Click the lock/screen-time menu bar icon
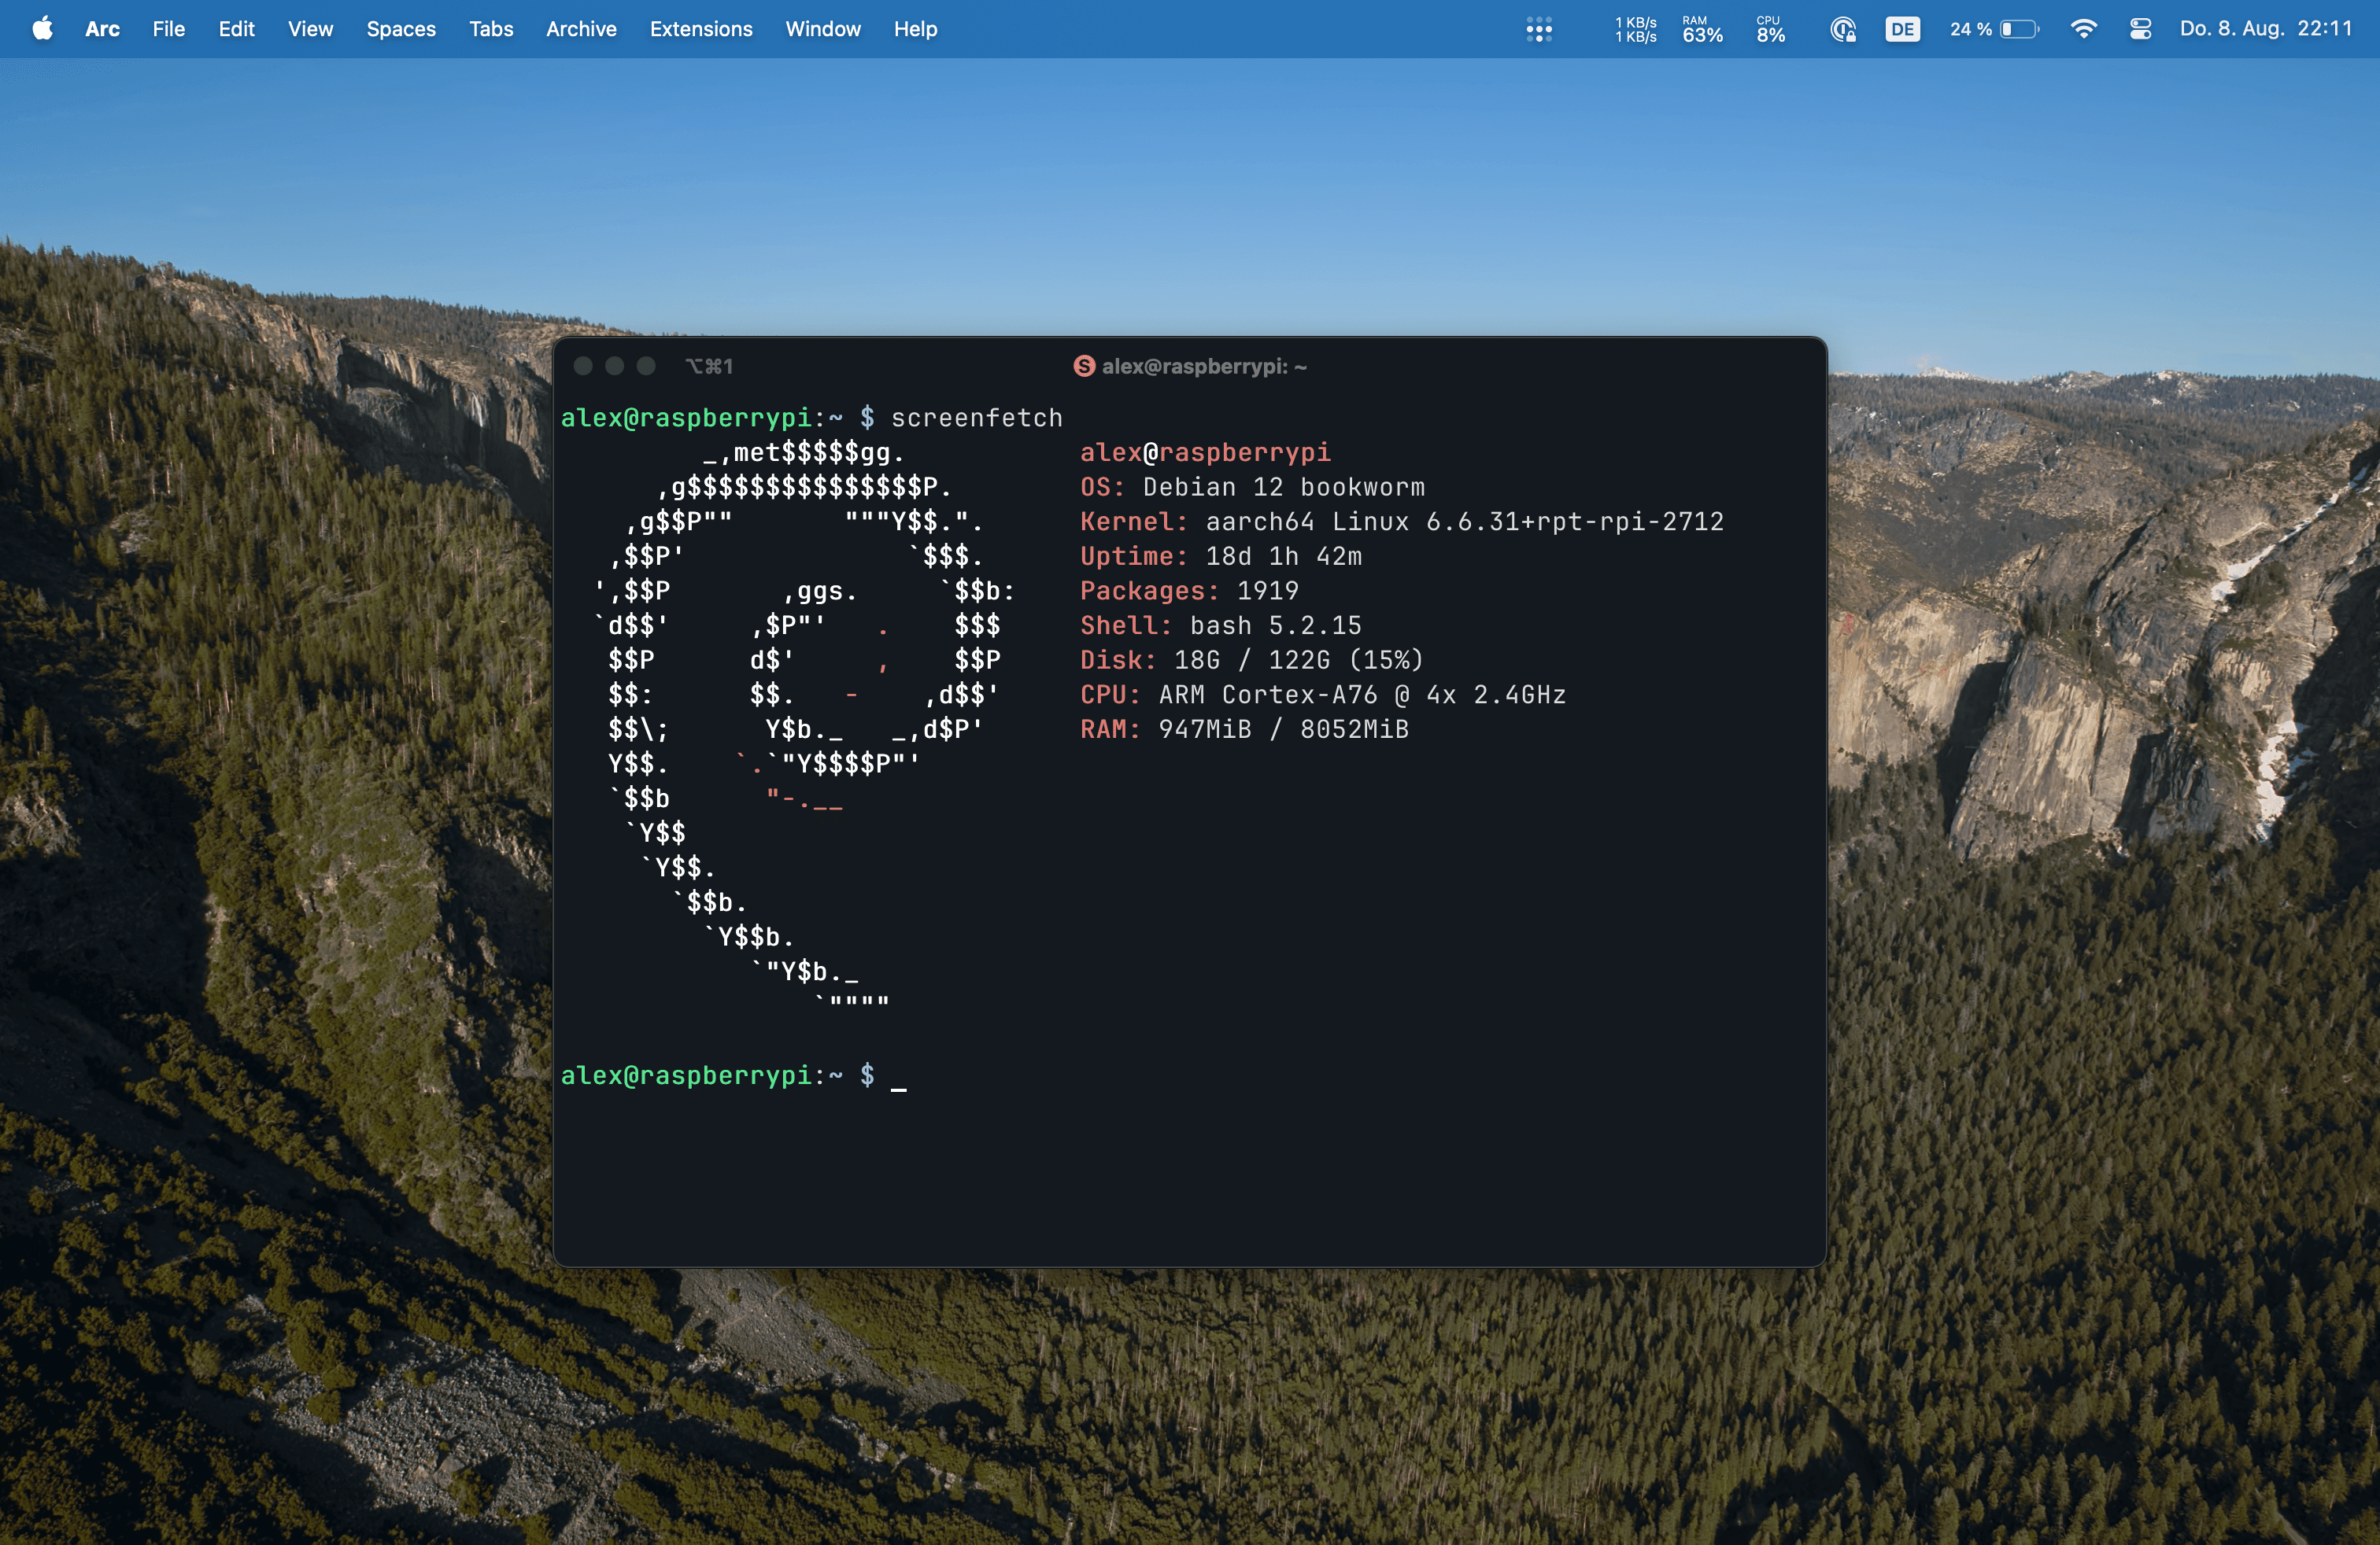Viewport: 2380px width, 1545px height. (x=1843, y=29)
